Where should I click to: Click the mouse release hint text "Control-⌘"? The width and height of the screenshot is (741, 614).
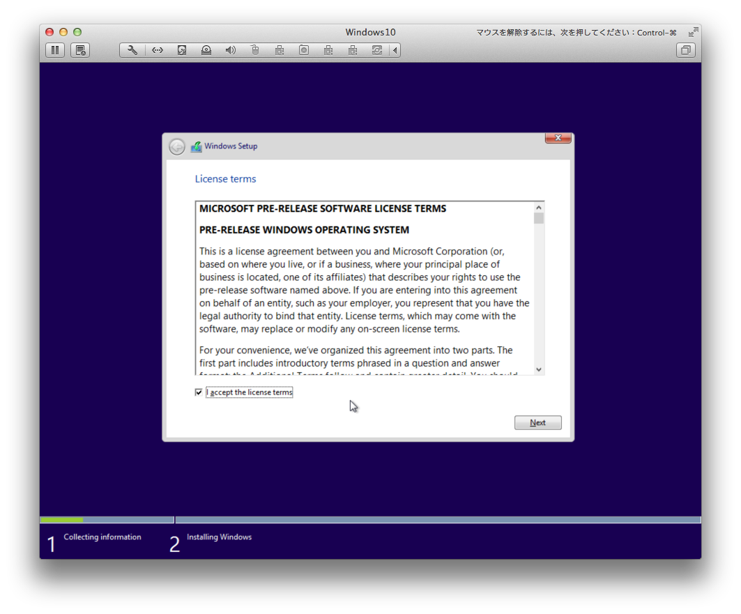pyautogui.click(x=657, y=33)
